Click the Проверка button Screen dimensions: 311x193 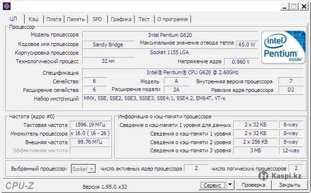(x=253, y=185)
